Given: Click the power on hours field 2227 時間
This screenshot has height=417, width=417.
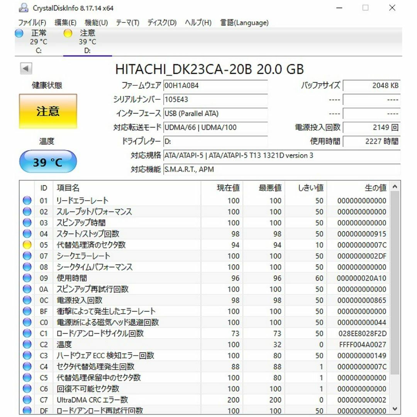Looking at the screenshot, I should point(371,141).
